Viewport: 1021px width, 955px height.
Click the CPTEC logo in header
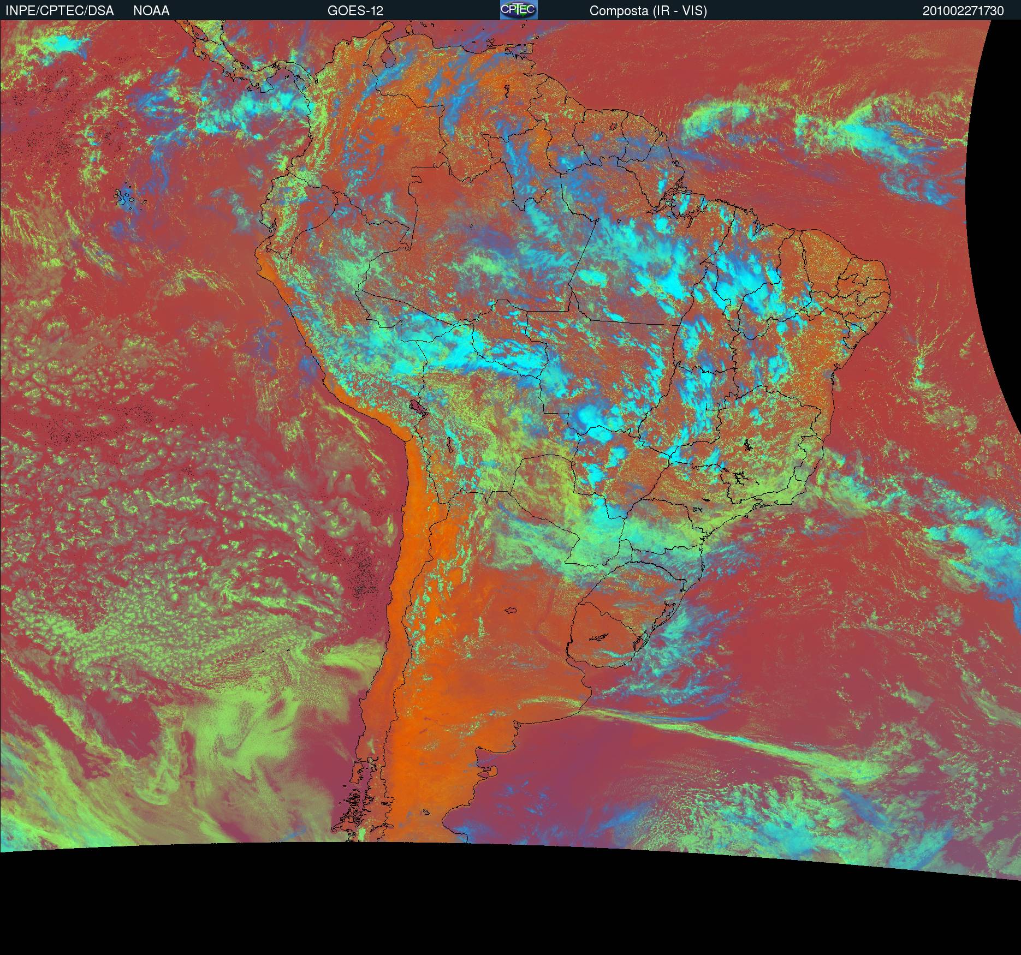519,10
